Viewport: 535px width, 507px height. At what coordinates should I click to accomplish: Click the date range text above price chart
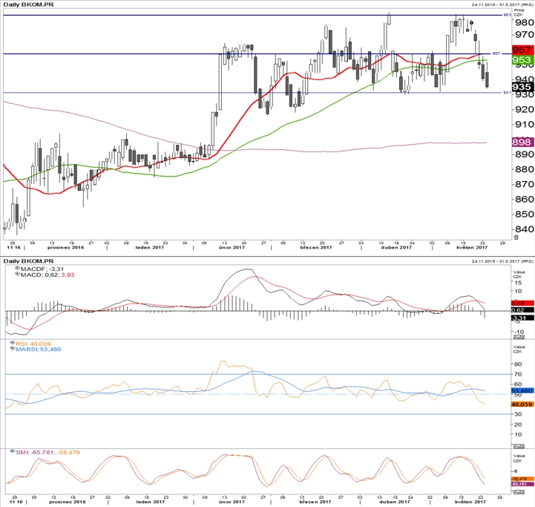[x=502, y=4]
